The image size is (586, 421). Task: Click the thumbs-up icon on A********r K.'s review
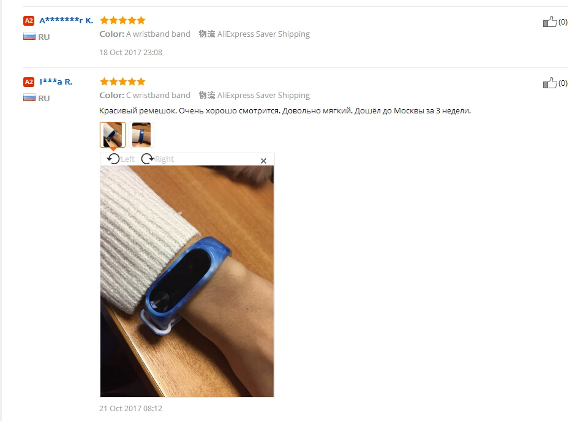[550, 21]
